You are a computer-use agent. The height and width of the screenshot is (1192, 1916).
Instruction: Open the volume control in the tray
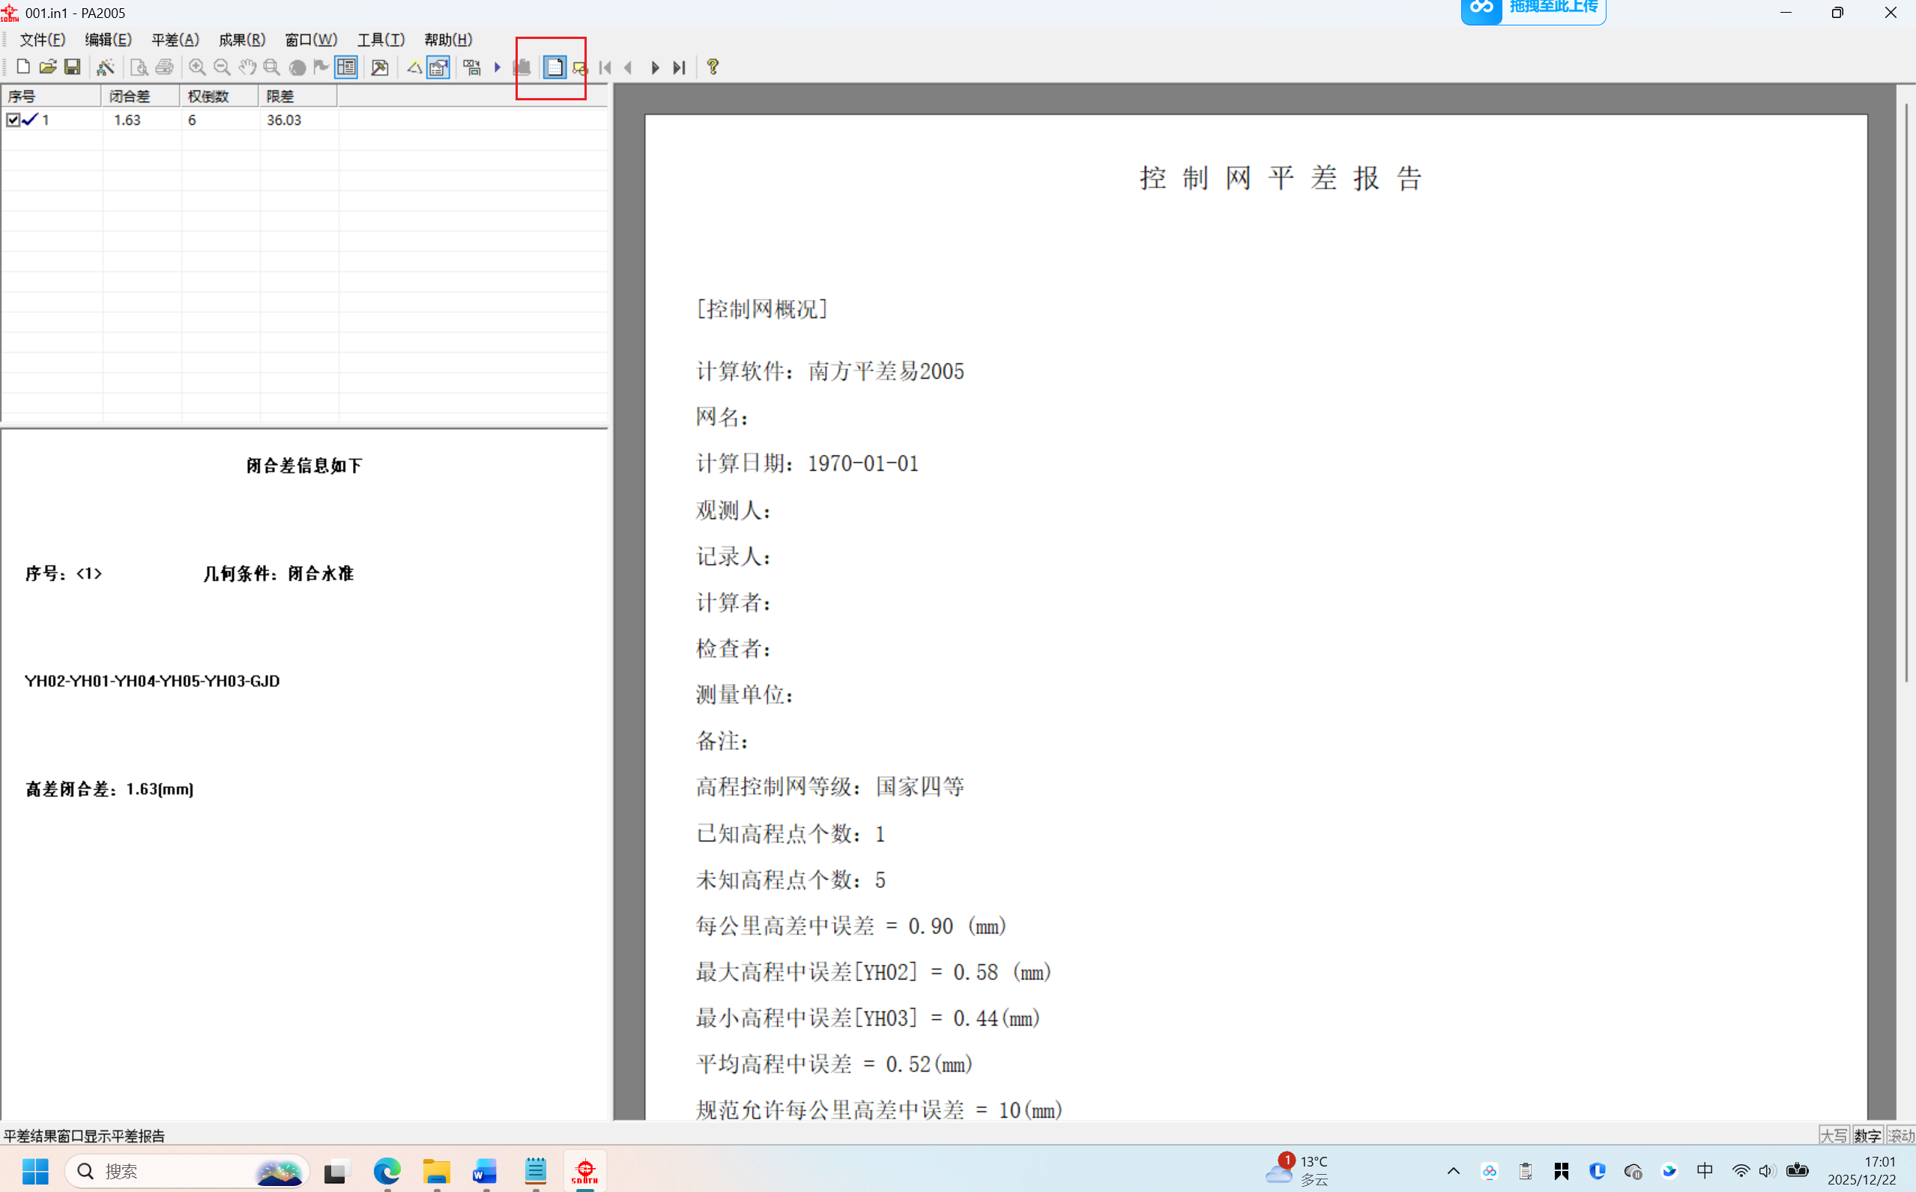tap(1766, 1172)
